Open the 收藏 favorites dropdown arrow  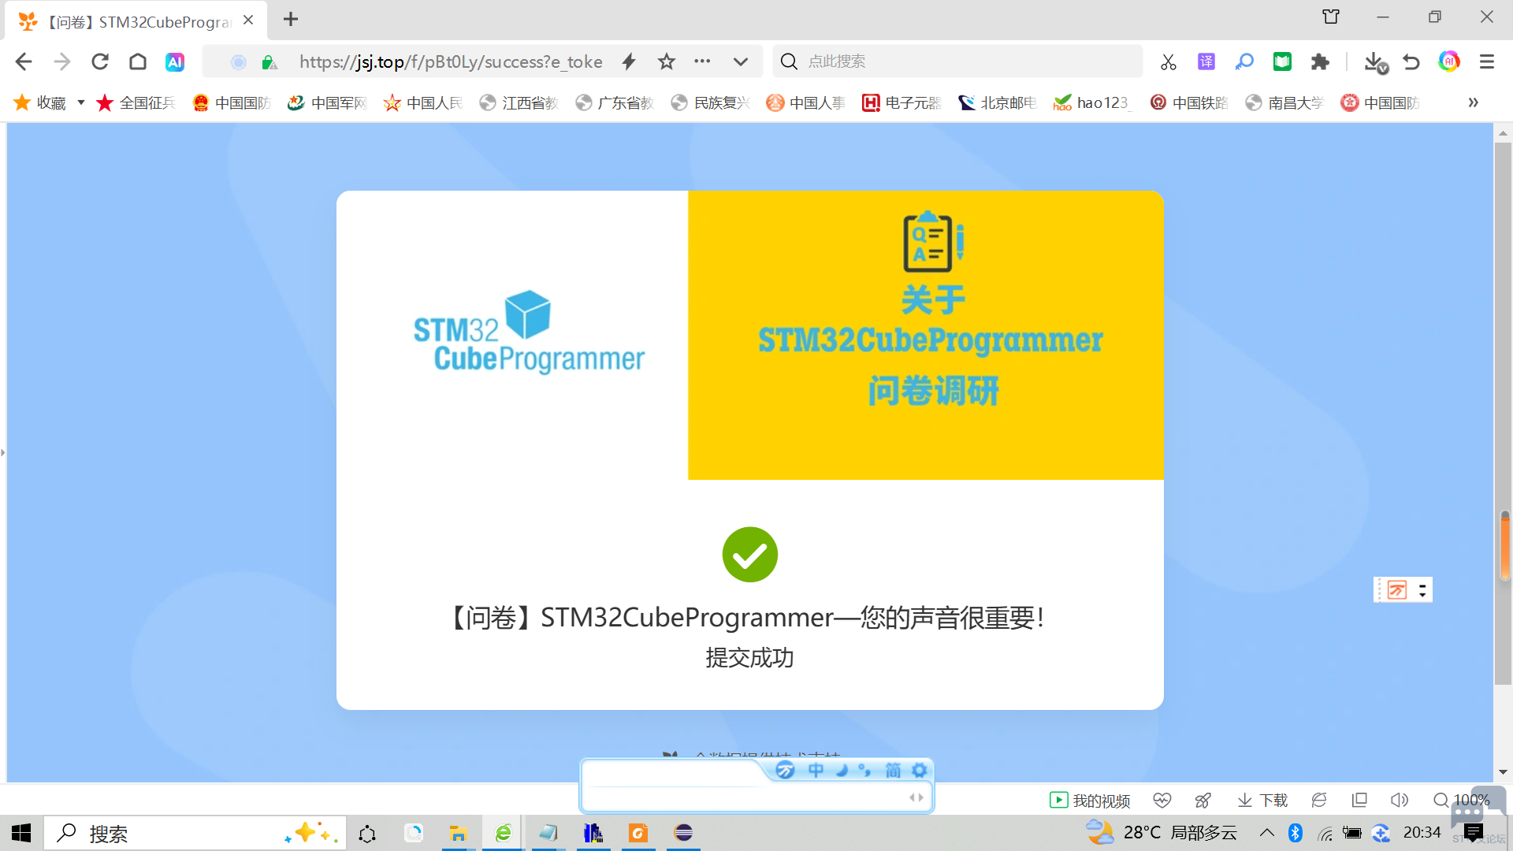80,102
